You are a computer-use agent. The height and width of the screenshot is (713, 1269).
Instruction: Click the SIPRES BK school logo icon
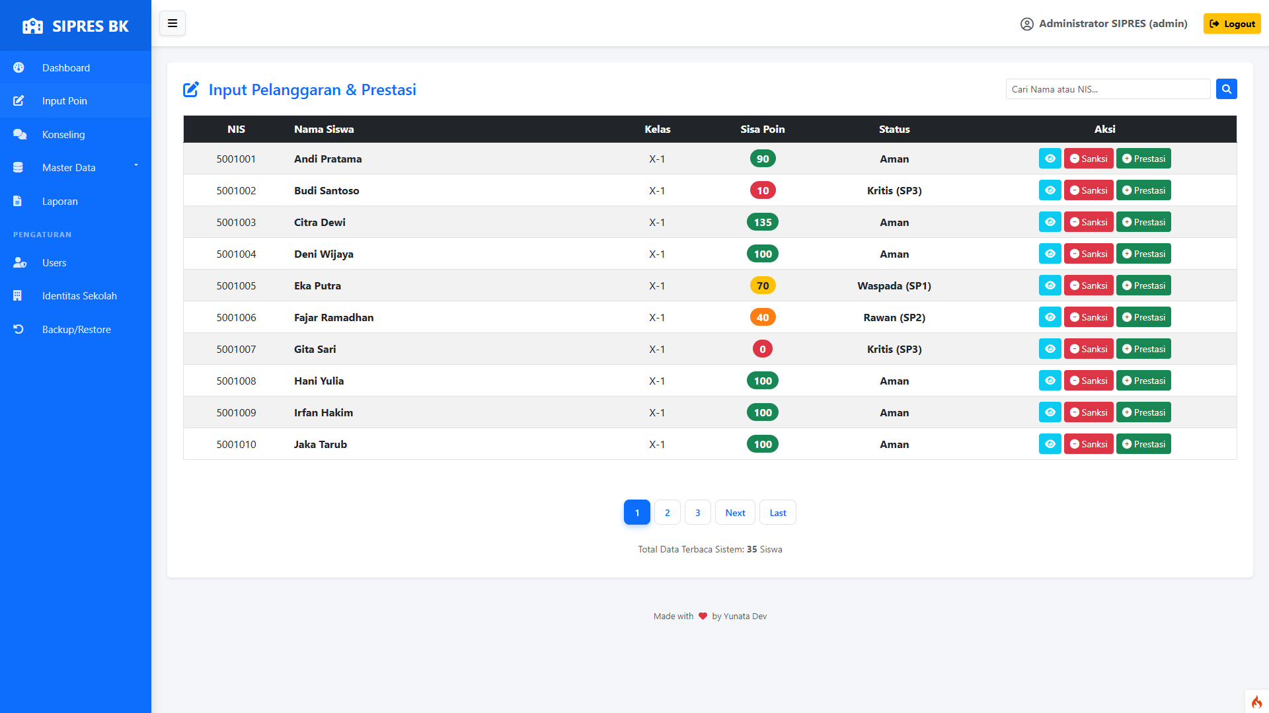point(32,26)
